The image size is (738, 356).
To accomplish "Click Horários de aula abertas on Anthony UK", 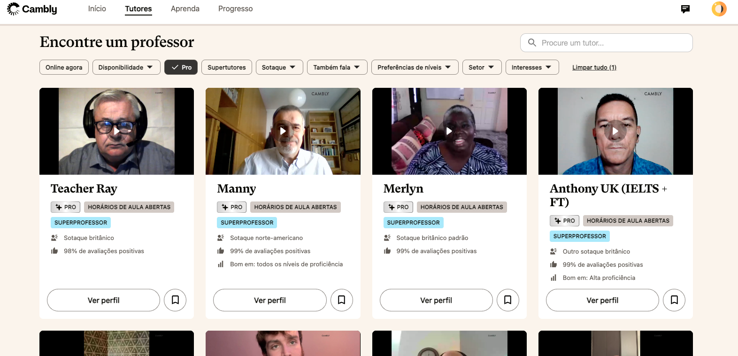I will [628, 221].
